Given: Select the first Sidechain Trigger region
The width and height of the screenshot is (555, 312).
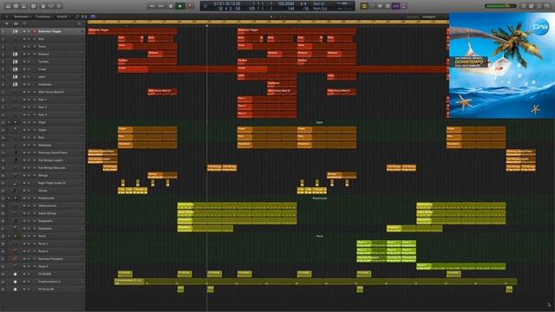Looking at the screenshot, I should click(x=133, y=31).
